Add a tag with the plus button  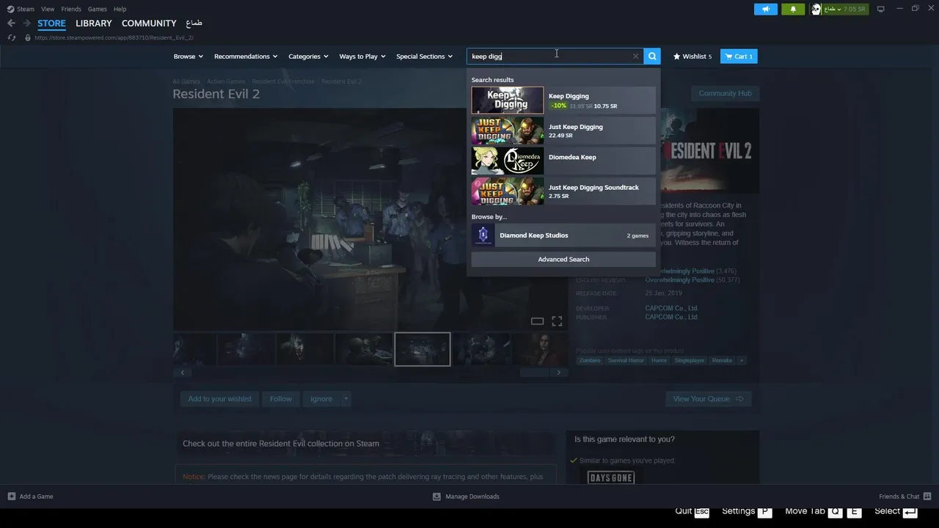(x=741, y=360)
